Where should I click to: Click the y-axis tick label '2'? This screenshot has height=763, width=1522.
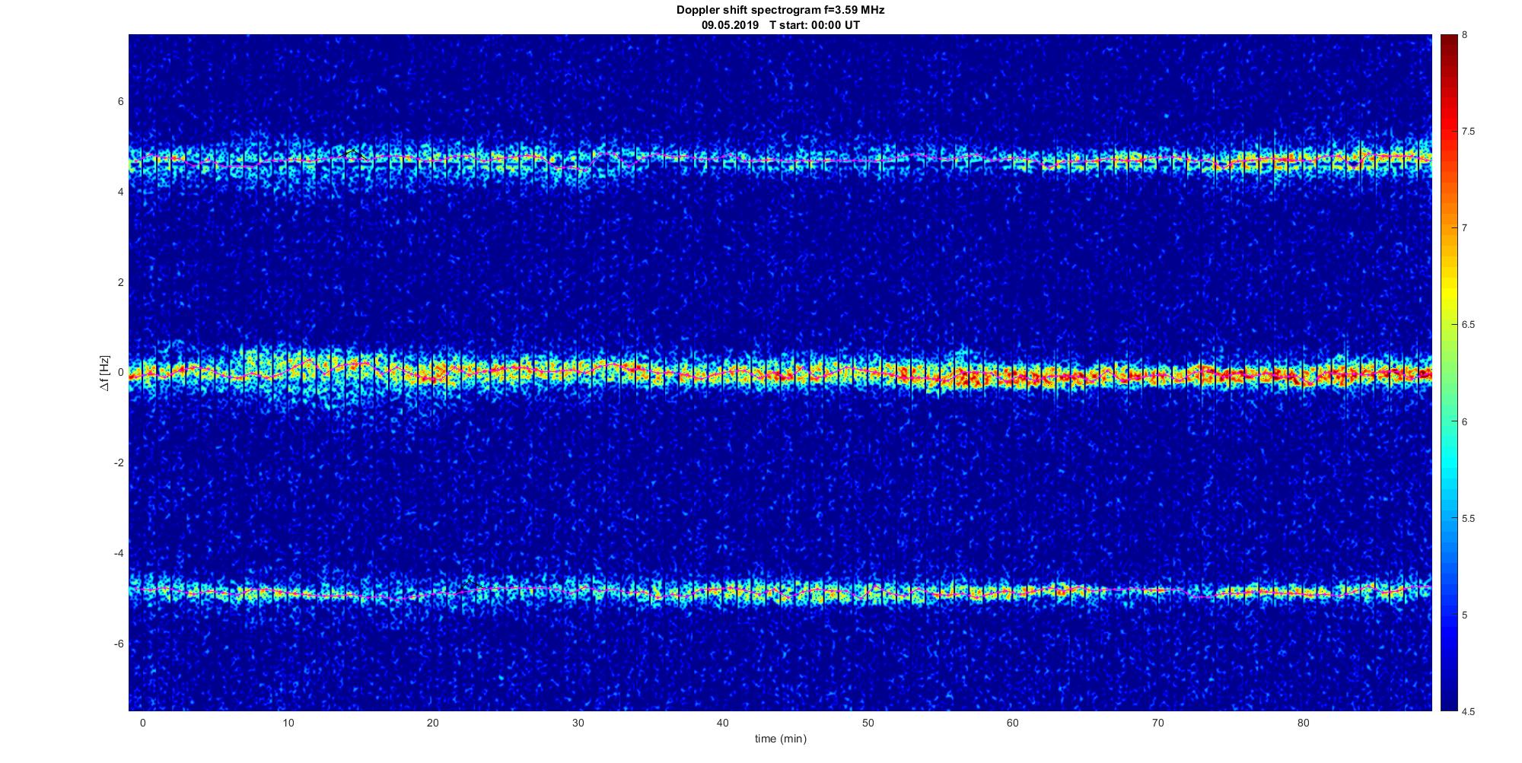click(x=121, y=283)
